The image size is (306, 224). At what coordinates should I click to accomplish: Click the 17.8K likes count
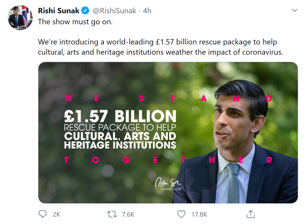click(x=199, y=214)
